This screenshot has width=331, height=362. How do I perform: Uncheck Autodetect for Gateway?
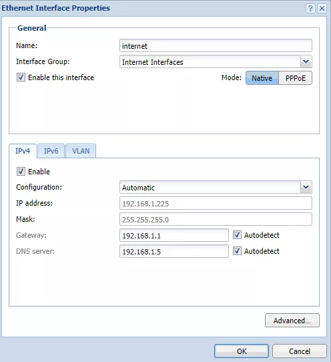[x=237, y=235]
